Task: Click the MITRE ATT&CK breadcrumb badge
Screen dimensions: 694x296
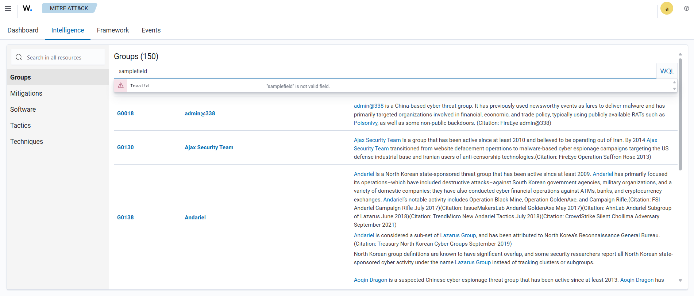Action: tap(69, 8)
